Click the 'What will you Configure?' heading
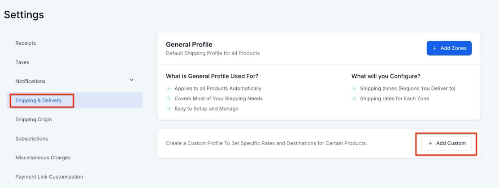The width and height of the screenshot is (499, 188). tap(386, 76)
